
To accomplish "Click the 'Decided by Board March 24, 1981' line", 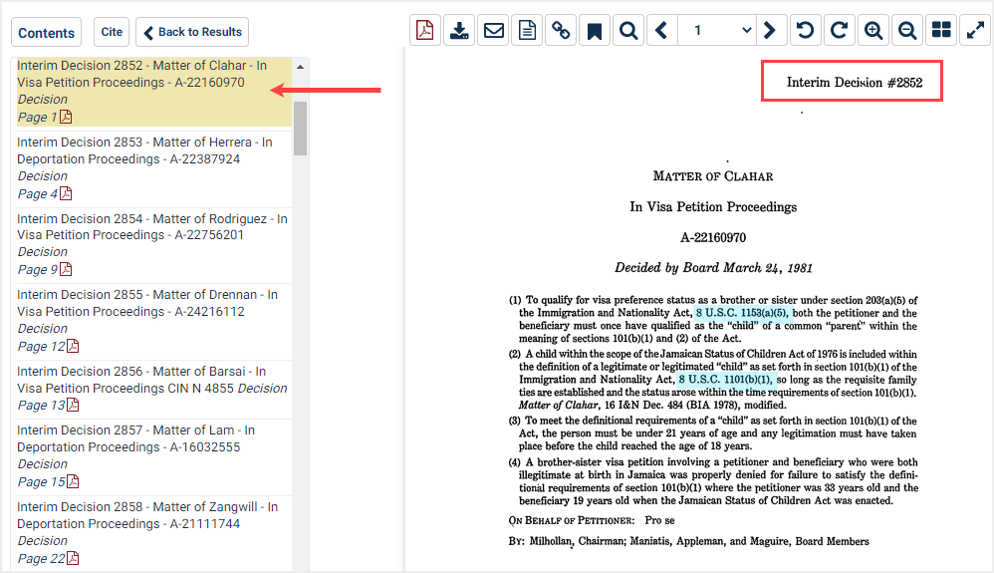I will click(x=713, y=268).
